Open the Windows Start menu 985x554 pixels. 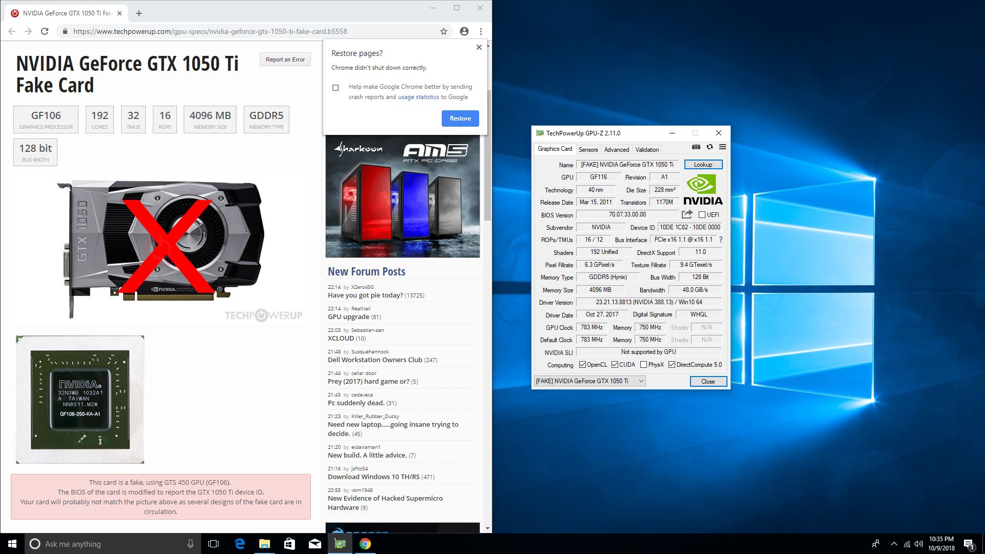click(12, 544)
